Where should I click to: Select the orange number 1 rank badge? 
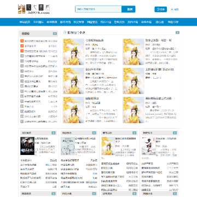pos(22,41)
